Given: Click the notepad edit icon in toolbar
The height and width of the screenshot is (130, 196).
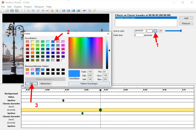Looking at the screenshot, I should [94, 10].
